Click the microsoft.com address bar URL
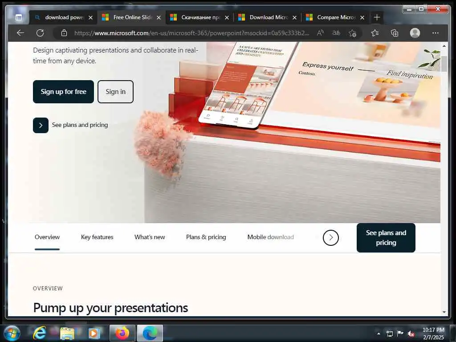This screenshot has height=342, width=456. (x=191, y=33)
